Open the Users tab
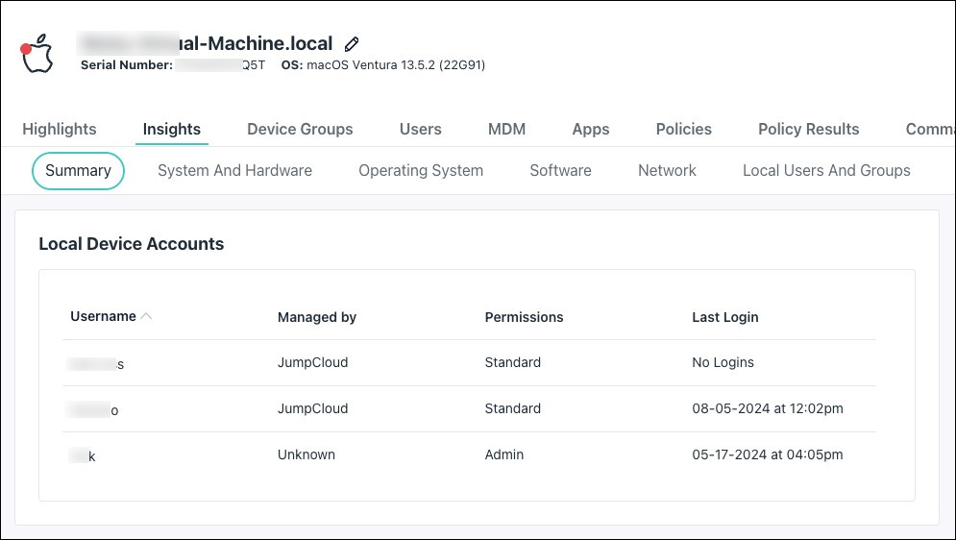This screenshot has height=540, width=956. tap(421, 129)
